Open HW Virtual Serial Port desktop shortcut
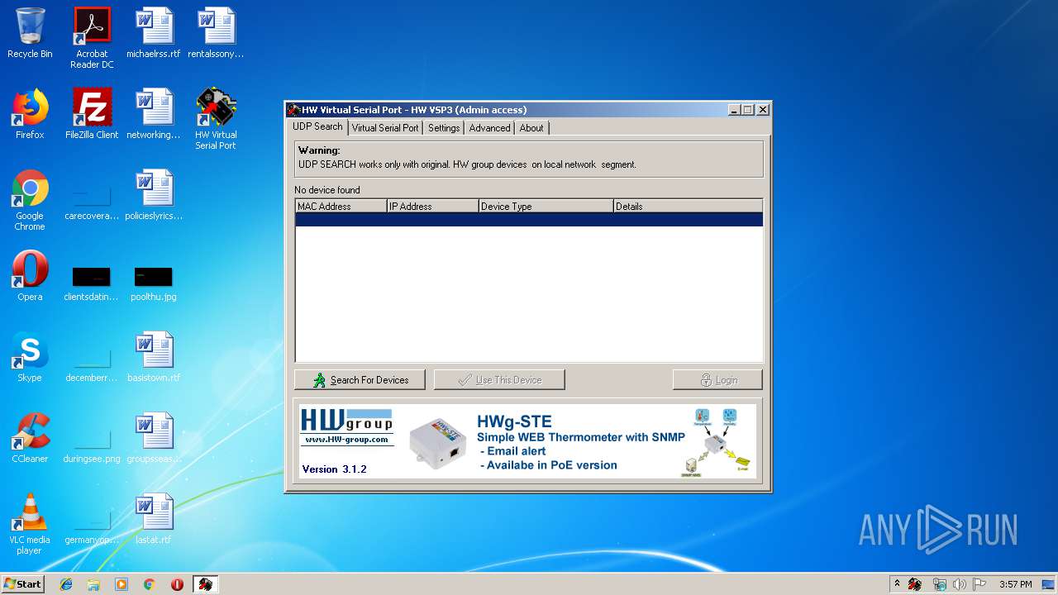This screenshot has height=595, width=1058. [x=216, y=119]
